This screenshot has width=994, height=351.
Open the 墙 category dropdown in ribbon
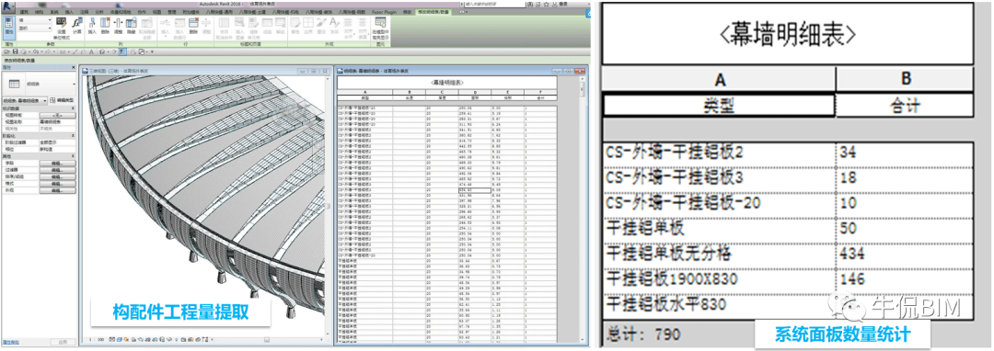pos(35,20)
